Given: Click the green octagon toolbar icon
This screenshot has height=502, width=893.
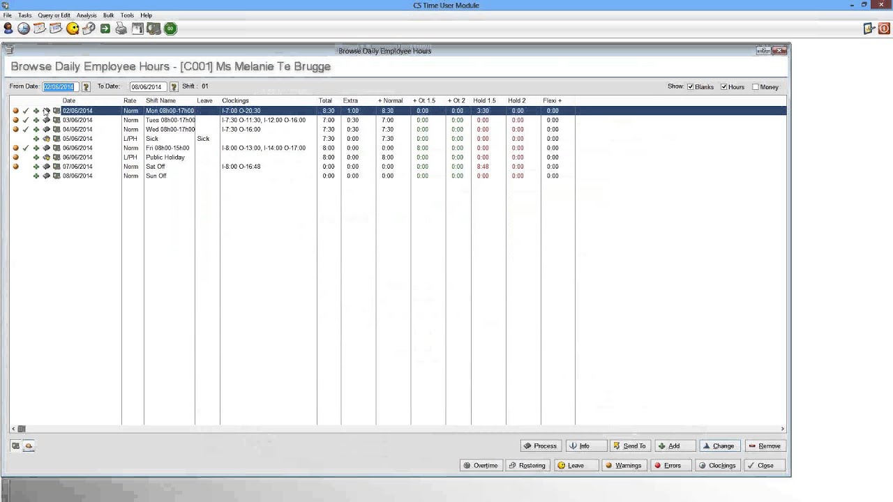Looking at the screenshot, I should [x=170, y=29].
